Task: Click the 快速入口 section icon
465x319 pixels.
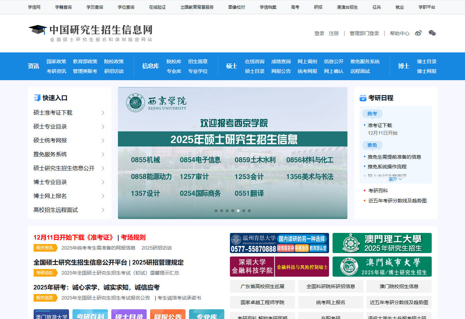Action: click(x=37, y=98)
